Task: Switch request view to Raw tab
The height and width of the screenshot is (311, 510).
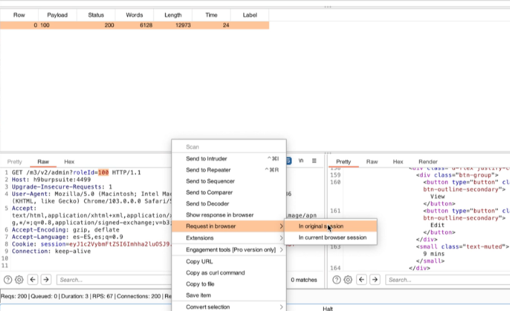Action: click(x=43, y=161)
